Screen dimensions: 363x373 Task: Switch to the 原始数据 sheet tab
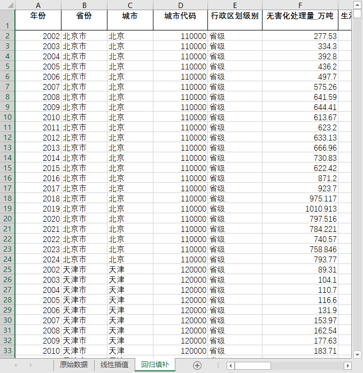point(74,364)
